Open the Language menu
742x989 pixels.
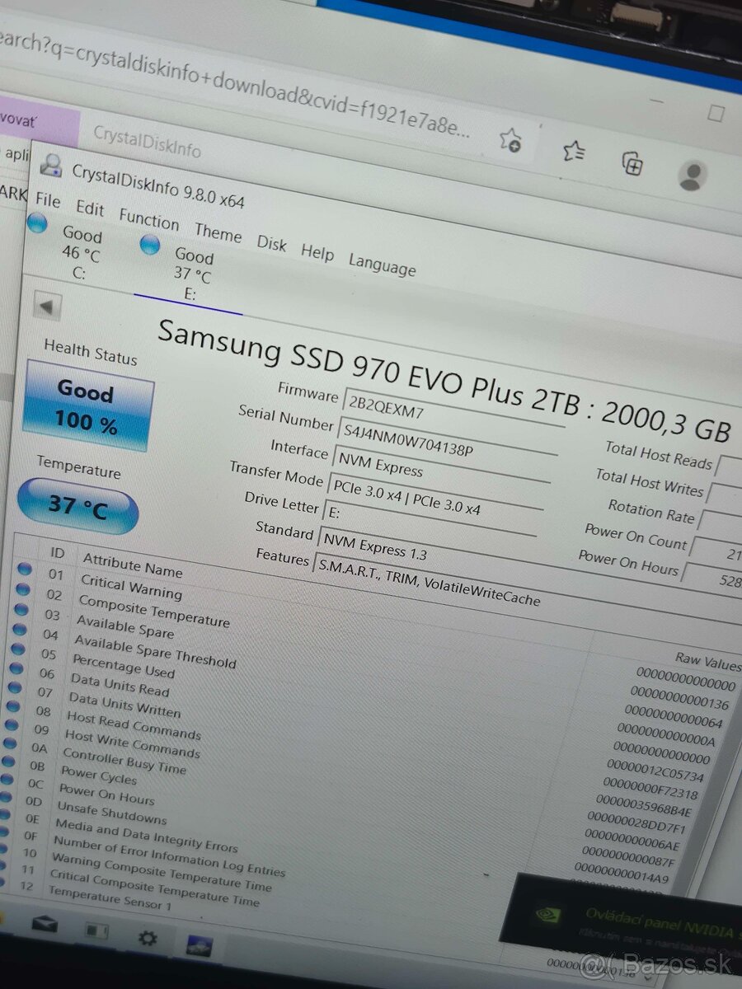382,265
